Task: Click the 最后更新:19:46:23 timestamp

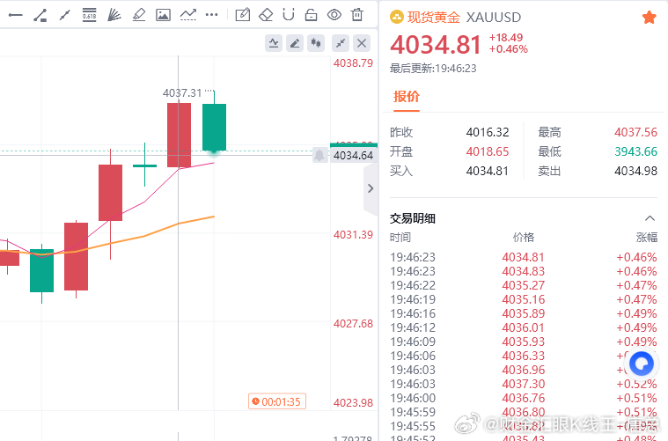Action: [433, 69]
